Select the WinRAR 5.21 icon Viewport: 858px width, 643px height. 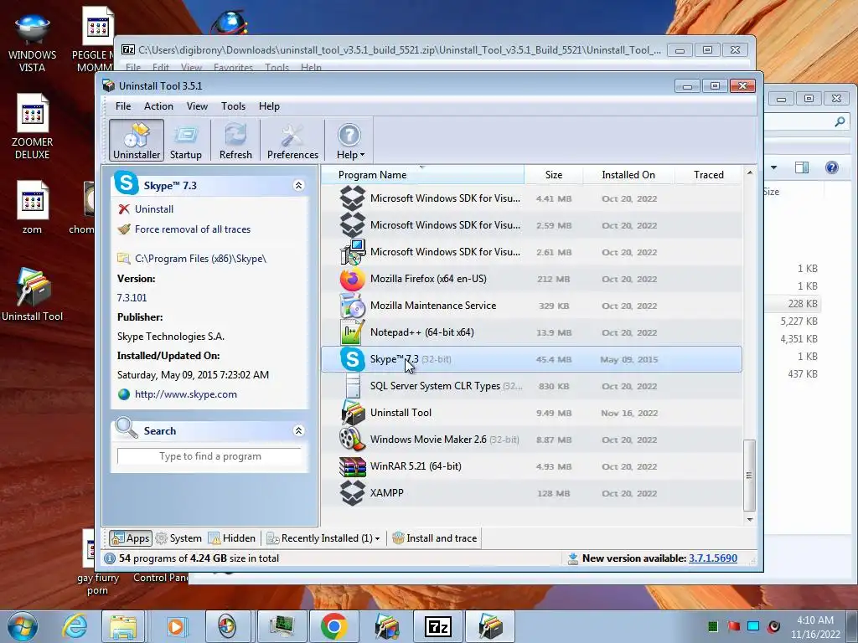click(353, 466)
